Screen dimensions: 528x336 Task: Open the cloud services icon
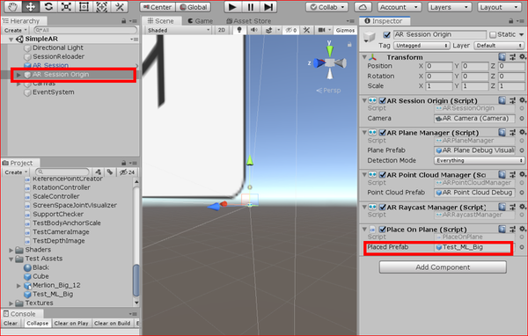tap(363, 7)
